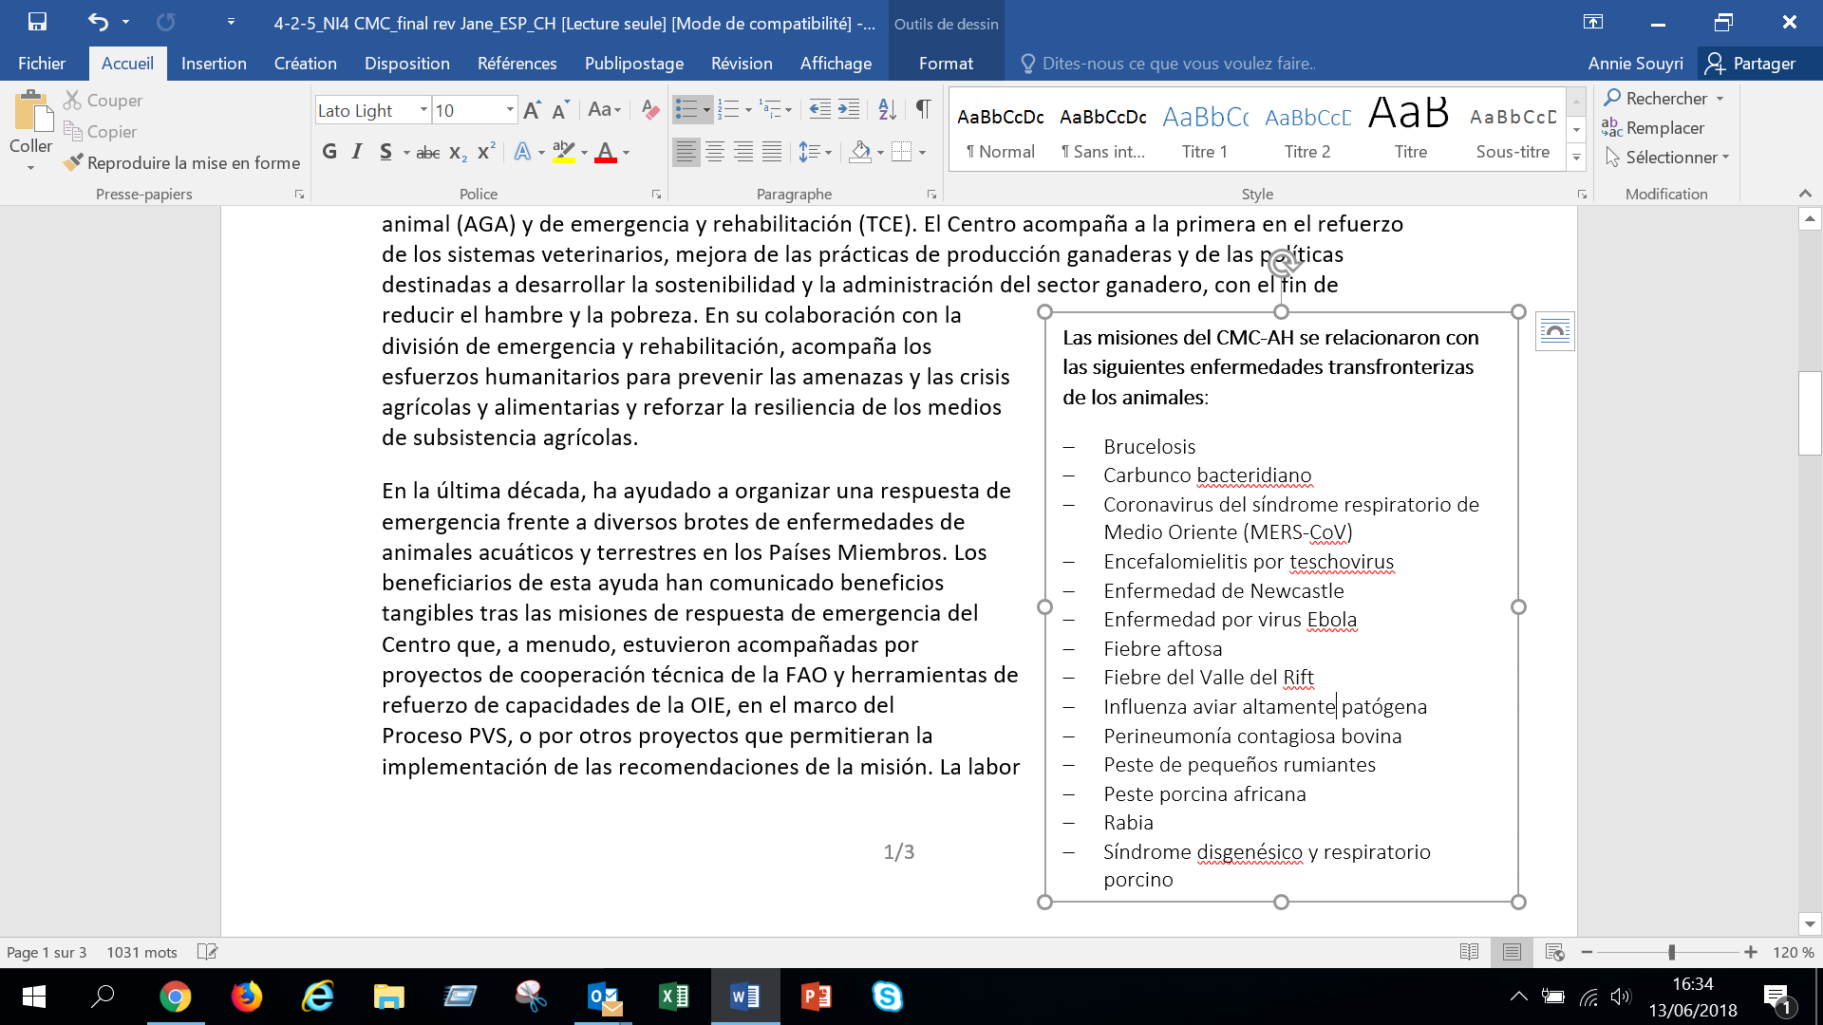This screenshot has width=1823, height=1025.
Task: Open Layout Options beside the text box
Action: (x=1554, y=331)
